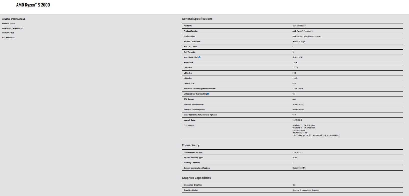The width and height of the screenshot is (409, 196).
Task: Select the AM4 socket value
Action: (294, 99)
